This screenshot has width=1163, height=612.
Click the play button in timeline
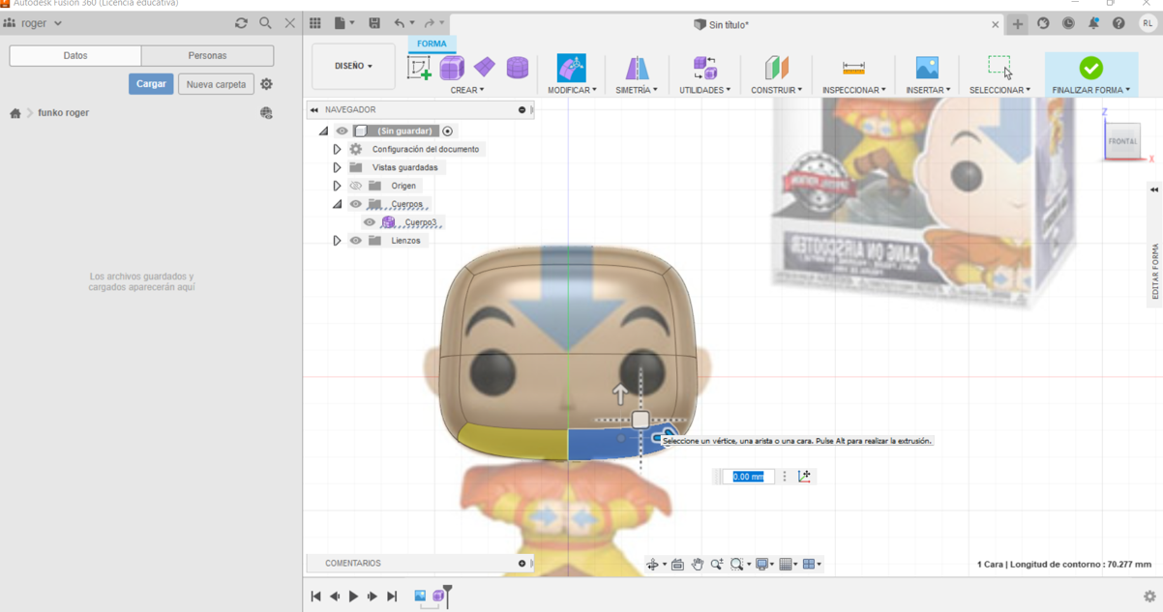[353, 597]
